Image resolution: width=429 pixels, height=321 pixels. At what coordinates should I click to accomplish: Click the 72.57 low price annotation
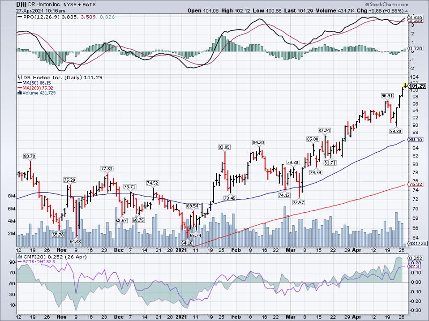299,202
